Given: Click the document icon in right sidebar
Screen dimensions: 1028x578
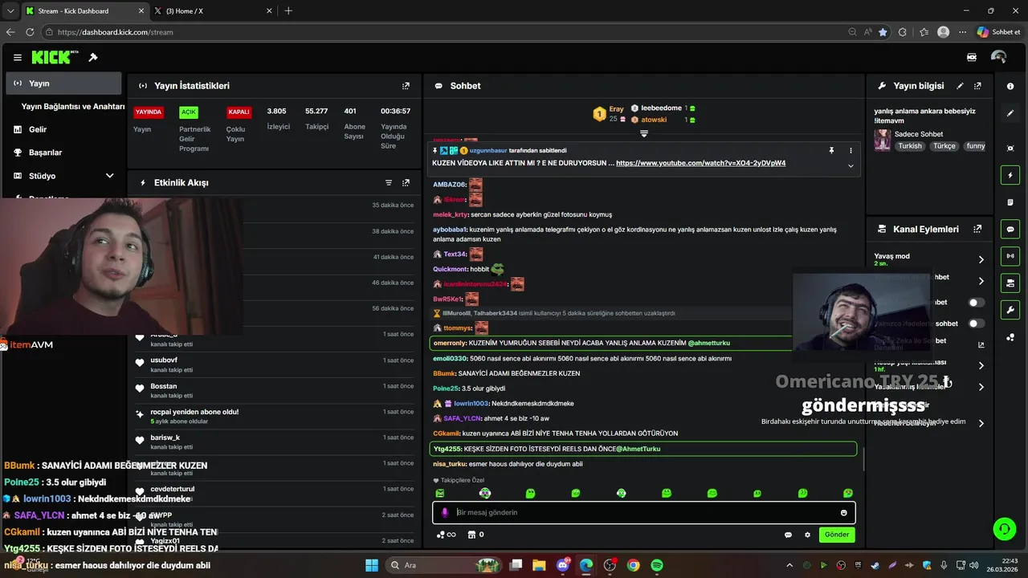Looking at the screenshot, I should [1010, 202].
